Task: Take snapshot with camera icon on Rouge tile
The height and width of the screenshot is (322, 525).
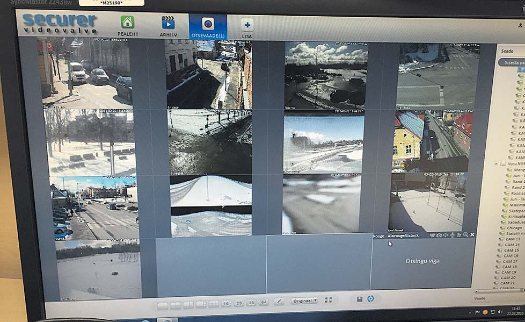Action: [x=439, y=235]
